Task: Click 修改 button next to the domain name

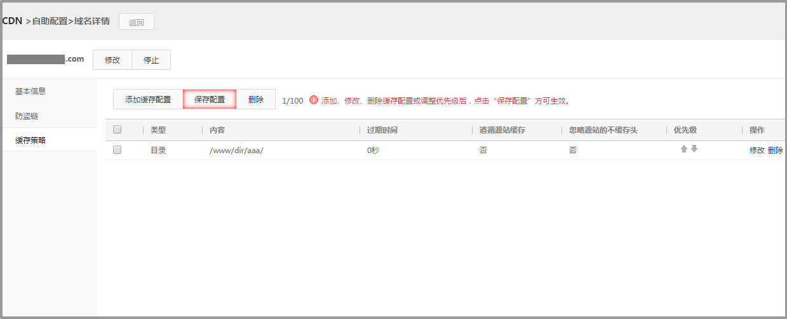Action: 112,60
